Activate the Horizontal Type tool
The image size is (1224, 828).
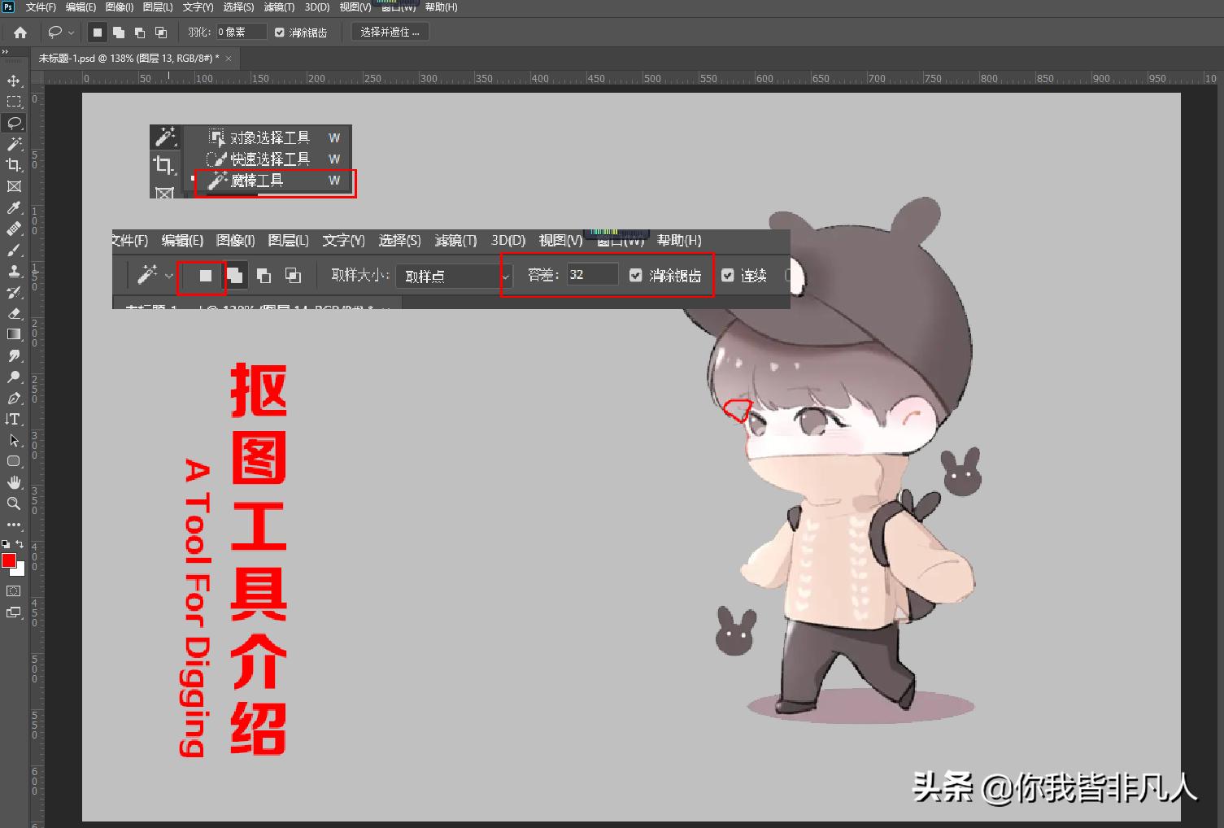click(14, 419)
